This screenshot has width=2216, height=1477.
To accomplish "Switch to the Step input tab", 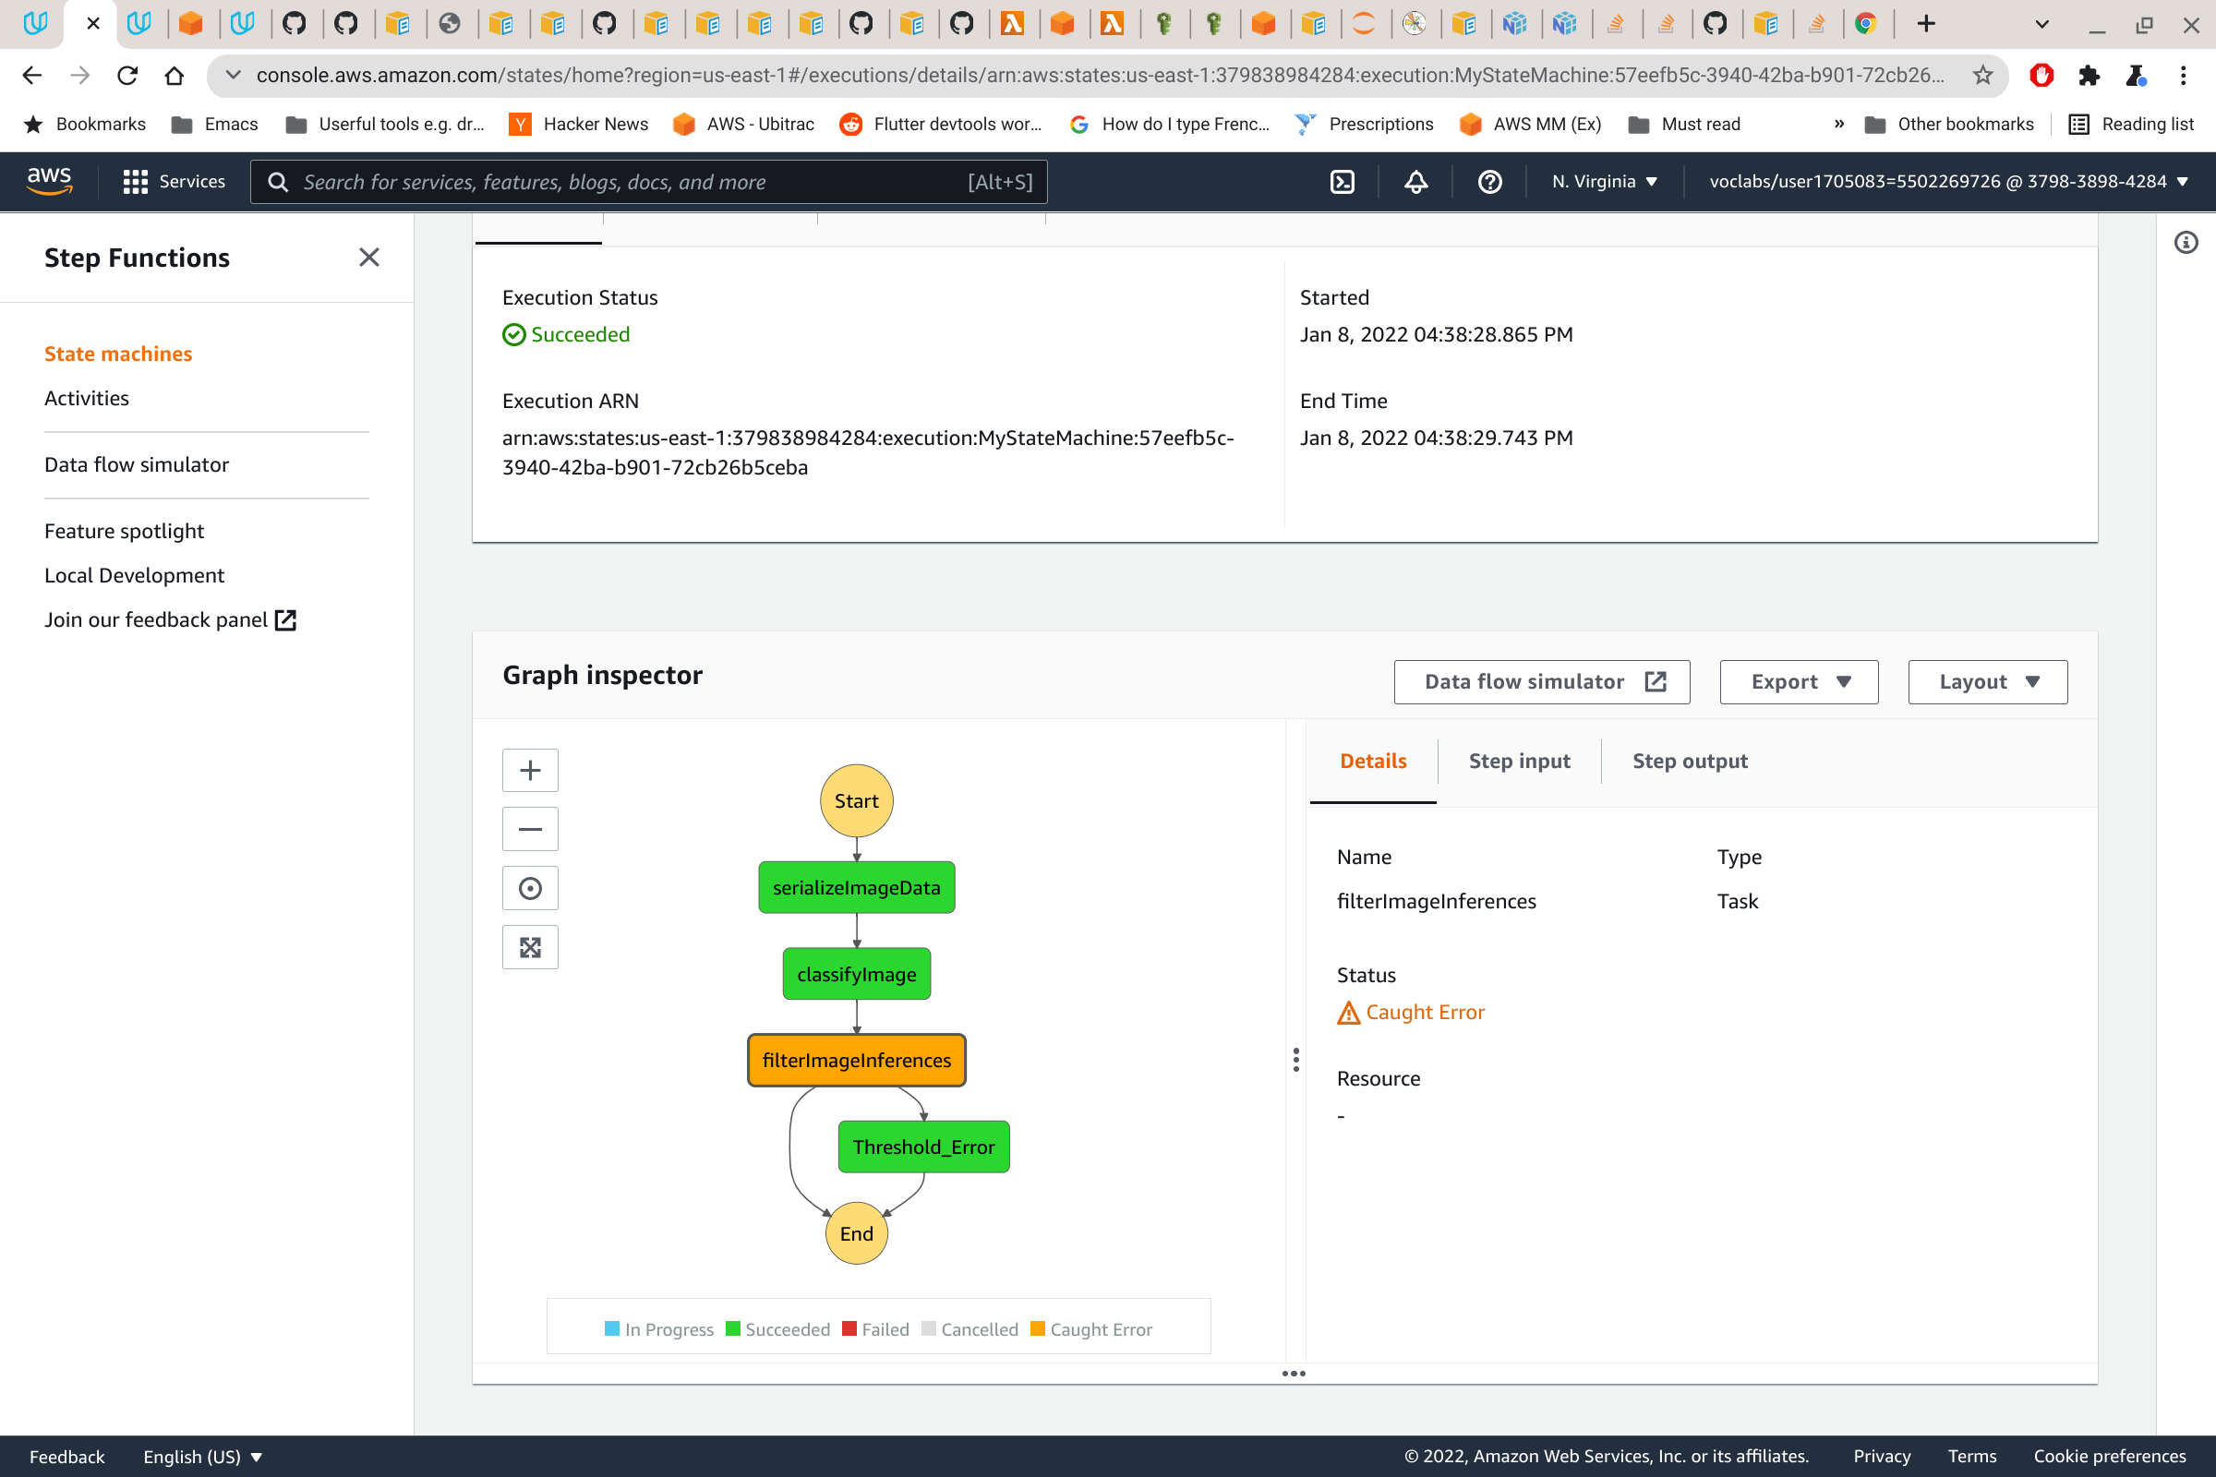I will pyautogui.click(x=1519, y=761).
